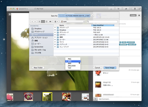Click the star favorite icon
This screenshot has height=107, width=148.
[139, 15]
